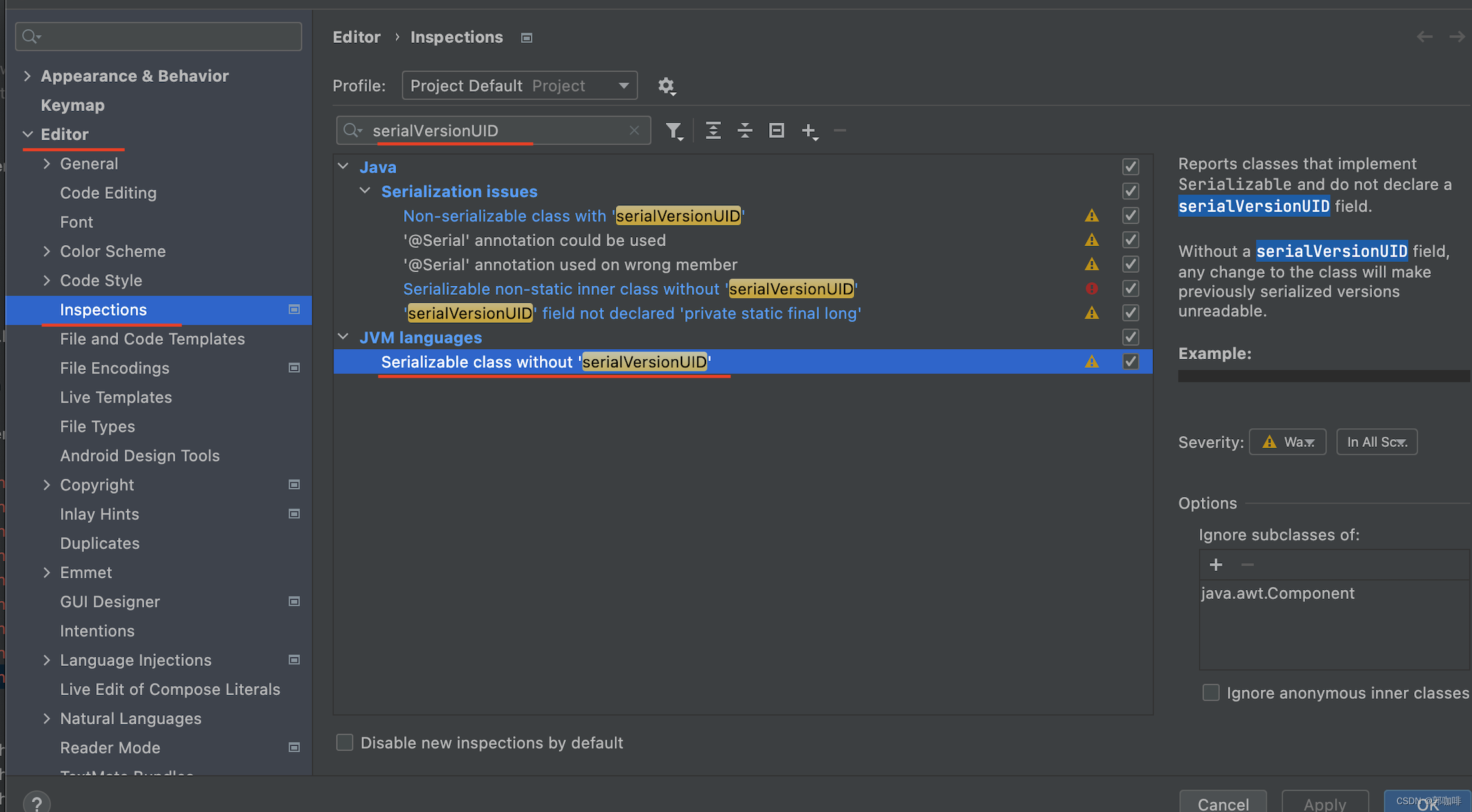Screen dimensions: 1472x812
Task: Collapse the Serialization issues tree node
Action: pos(365,191)
